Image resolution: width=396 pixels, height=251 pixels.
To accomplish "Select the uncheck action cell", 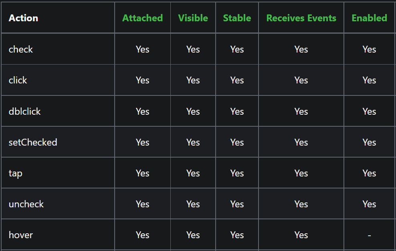I will click(26, 204).
